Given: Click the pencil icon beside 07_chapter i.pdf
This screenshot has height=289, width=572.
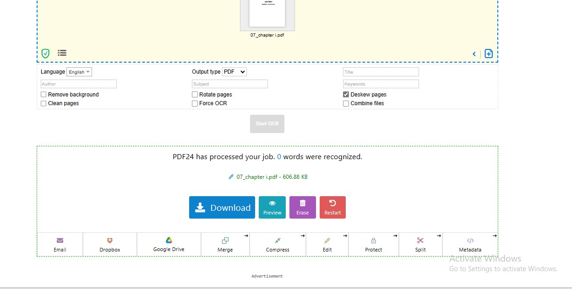Looking at the screenshot, I should tap(231, 177).
